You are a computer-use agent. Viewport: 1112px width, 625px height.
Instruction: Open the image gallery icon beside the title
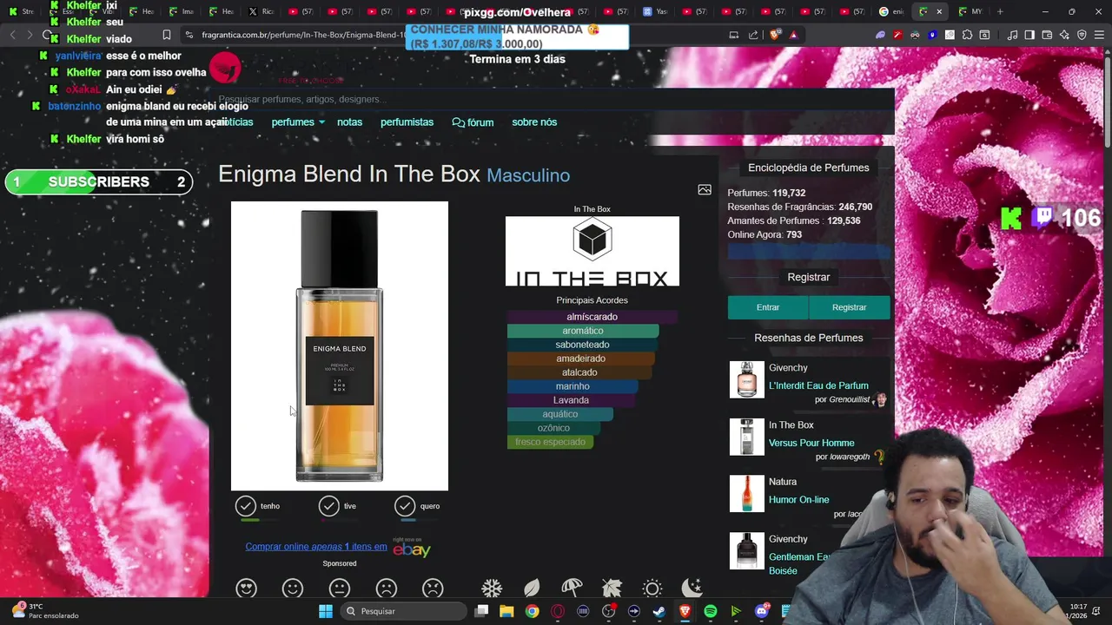tap(705, 189)
